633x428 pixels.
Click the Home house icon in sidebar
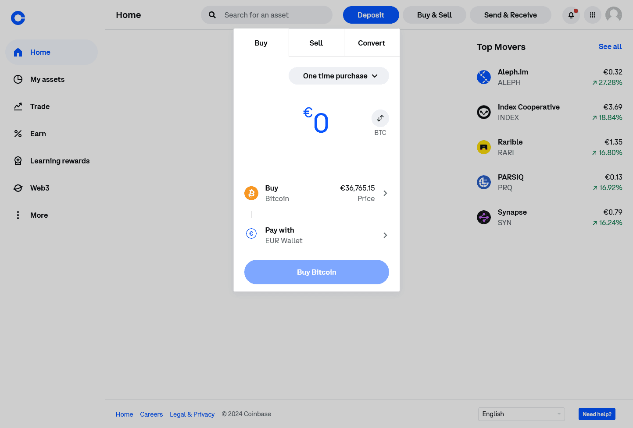click(18, 52)
